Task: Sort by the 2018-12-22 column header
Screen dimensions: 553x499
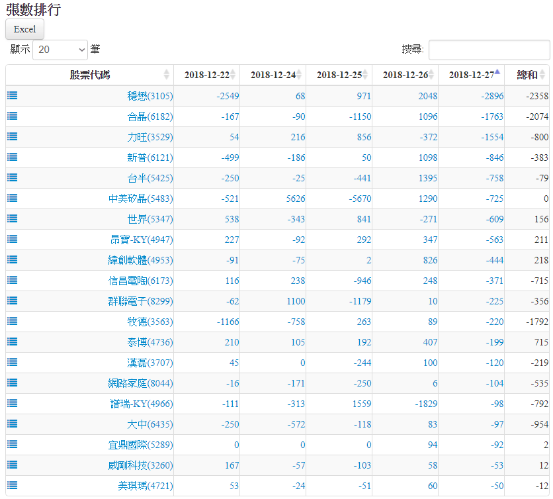Action: click(x=206, y=75)
